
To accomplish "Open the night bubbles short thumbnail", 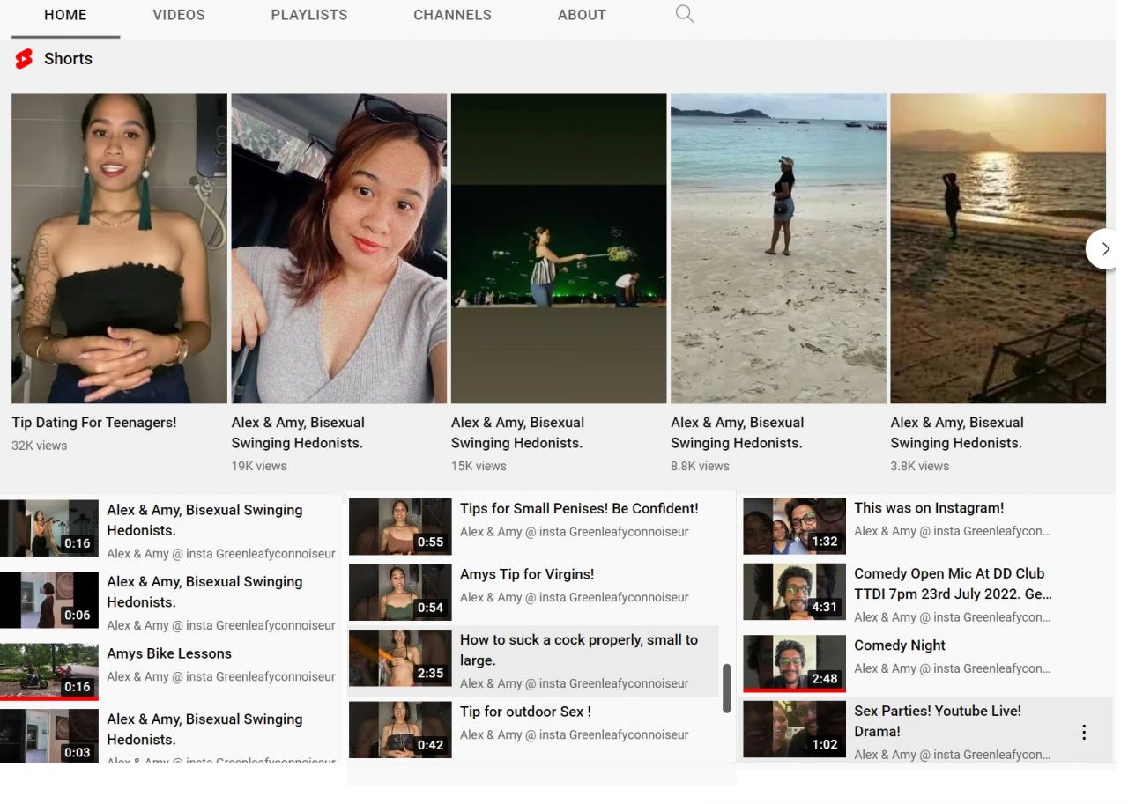I will click(559, 248).
